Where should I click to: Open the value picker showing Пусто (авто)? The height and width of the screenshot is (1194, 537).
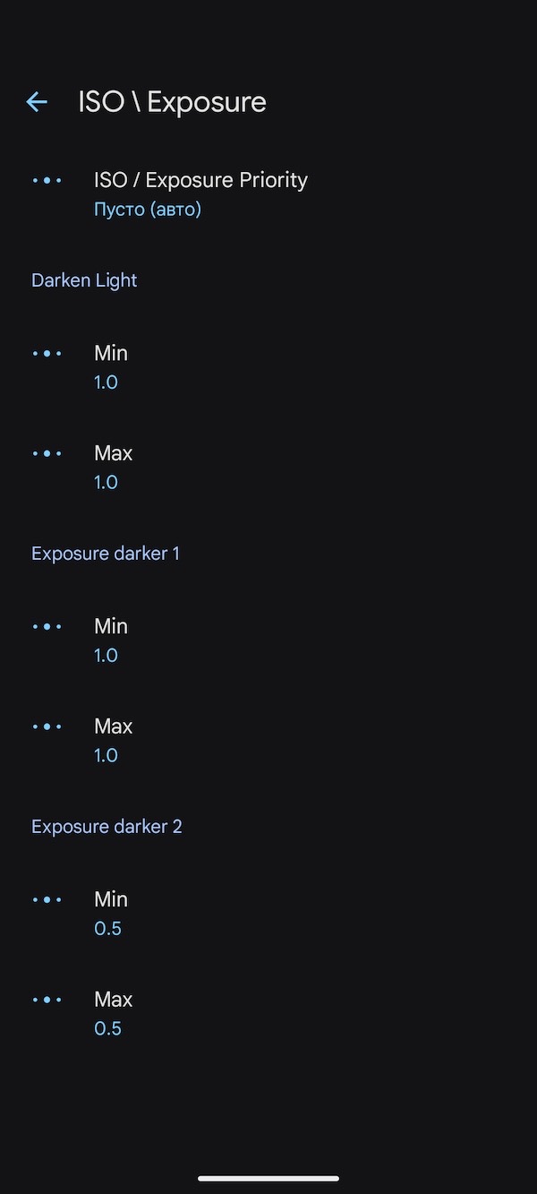coord(147,209)
